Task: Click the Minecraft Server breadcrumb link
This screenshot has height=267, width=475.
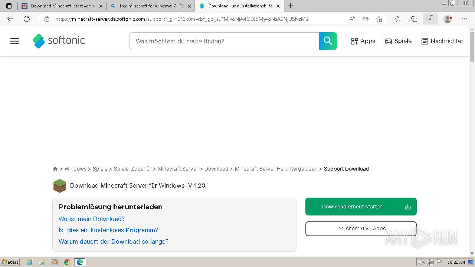Action: pos(178,169)
